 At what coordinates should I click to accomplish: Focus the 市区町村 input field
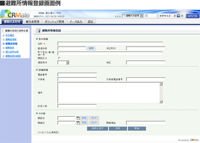point(146,49)
